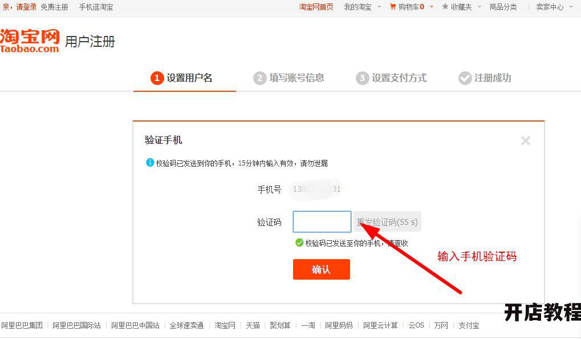Click the blue info icon
Image resolution: width=581 pixels, height=339 pixels.
pos(150,163)
